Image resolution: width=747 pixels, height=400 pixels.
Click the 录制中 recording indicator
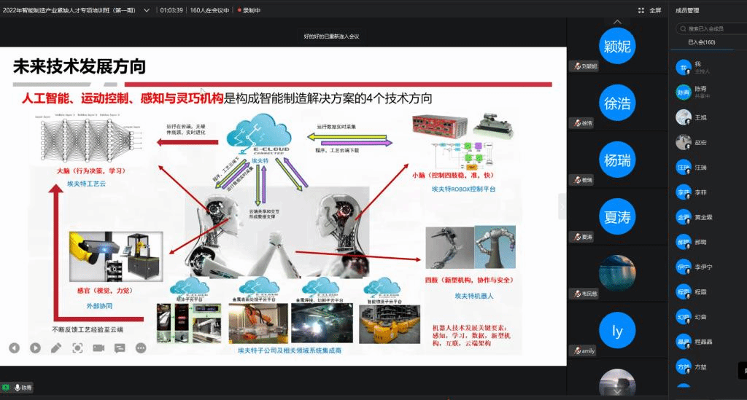[249, 10]
